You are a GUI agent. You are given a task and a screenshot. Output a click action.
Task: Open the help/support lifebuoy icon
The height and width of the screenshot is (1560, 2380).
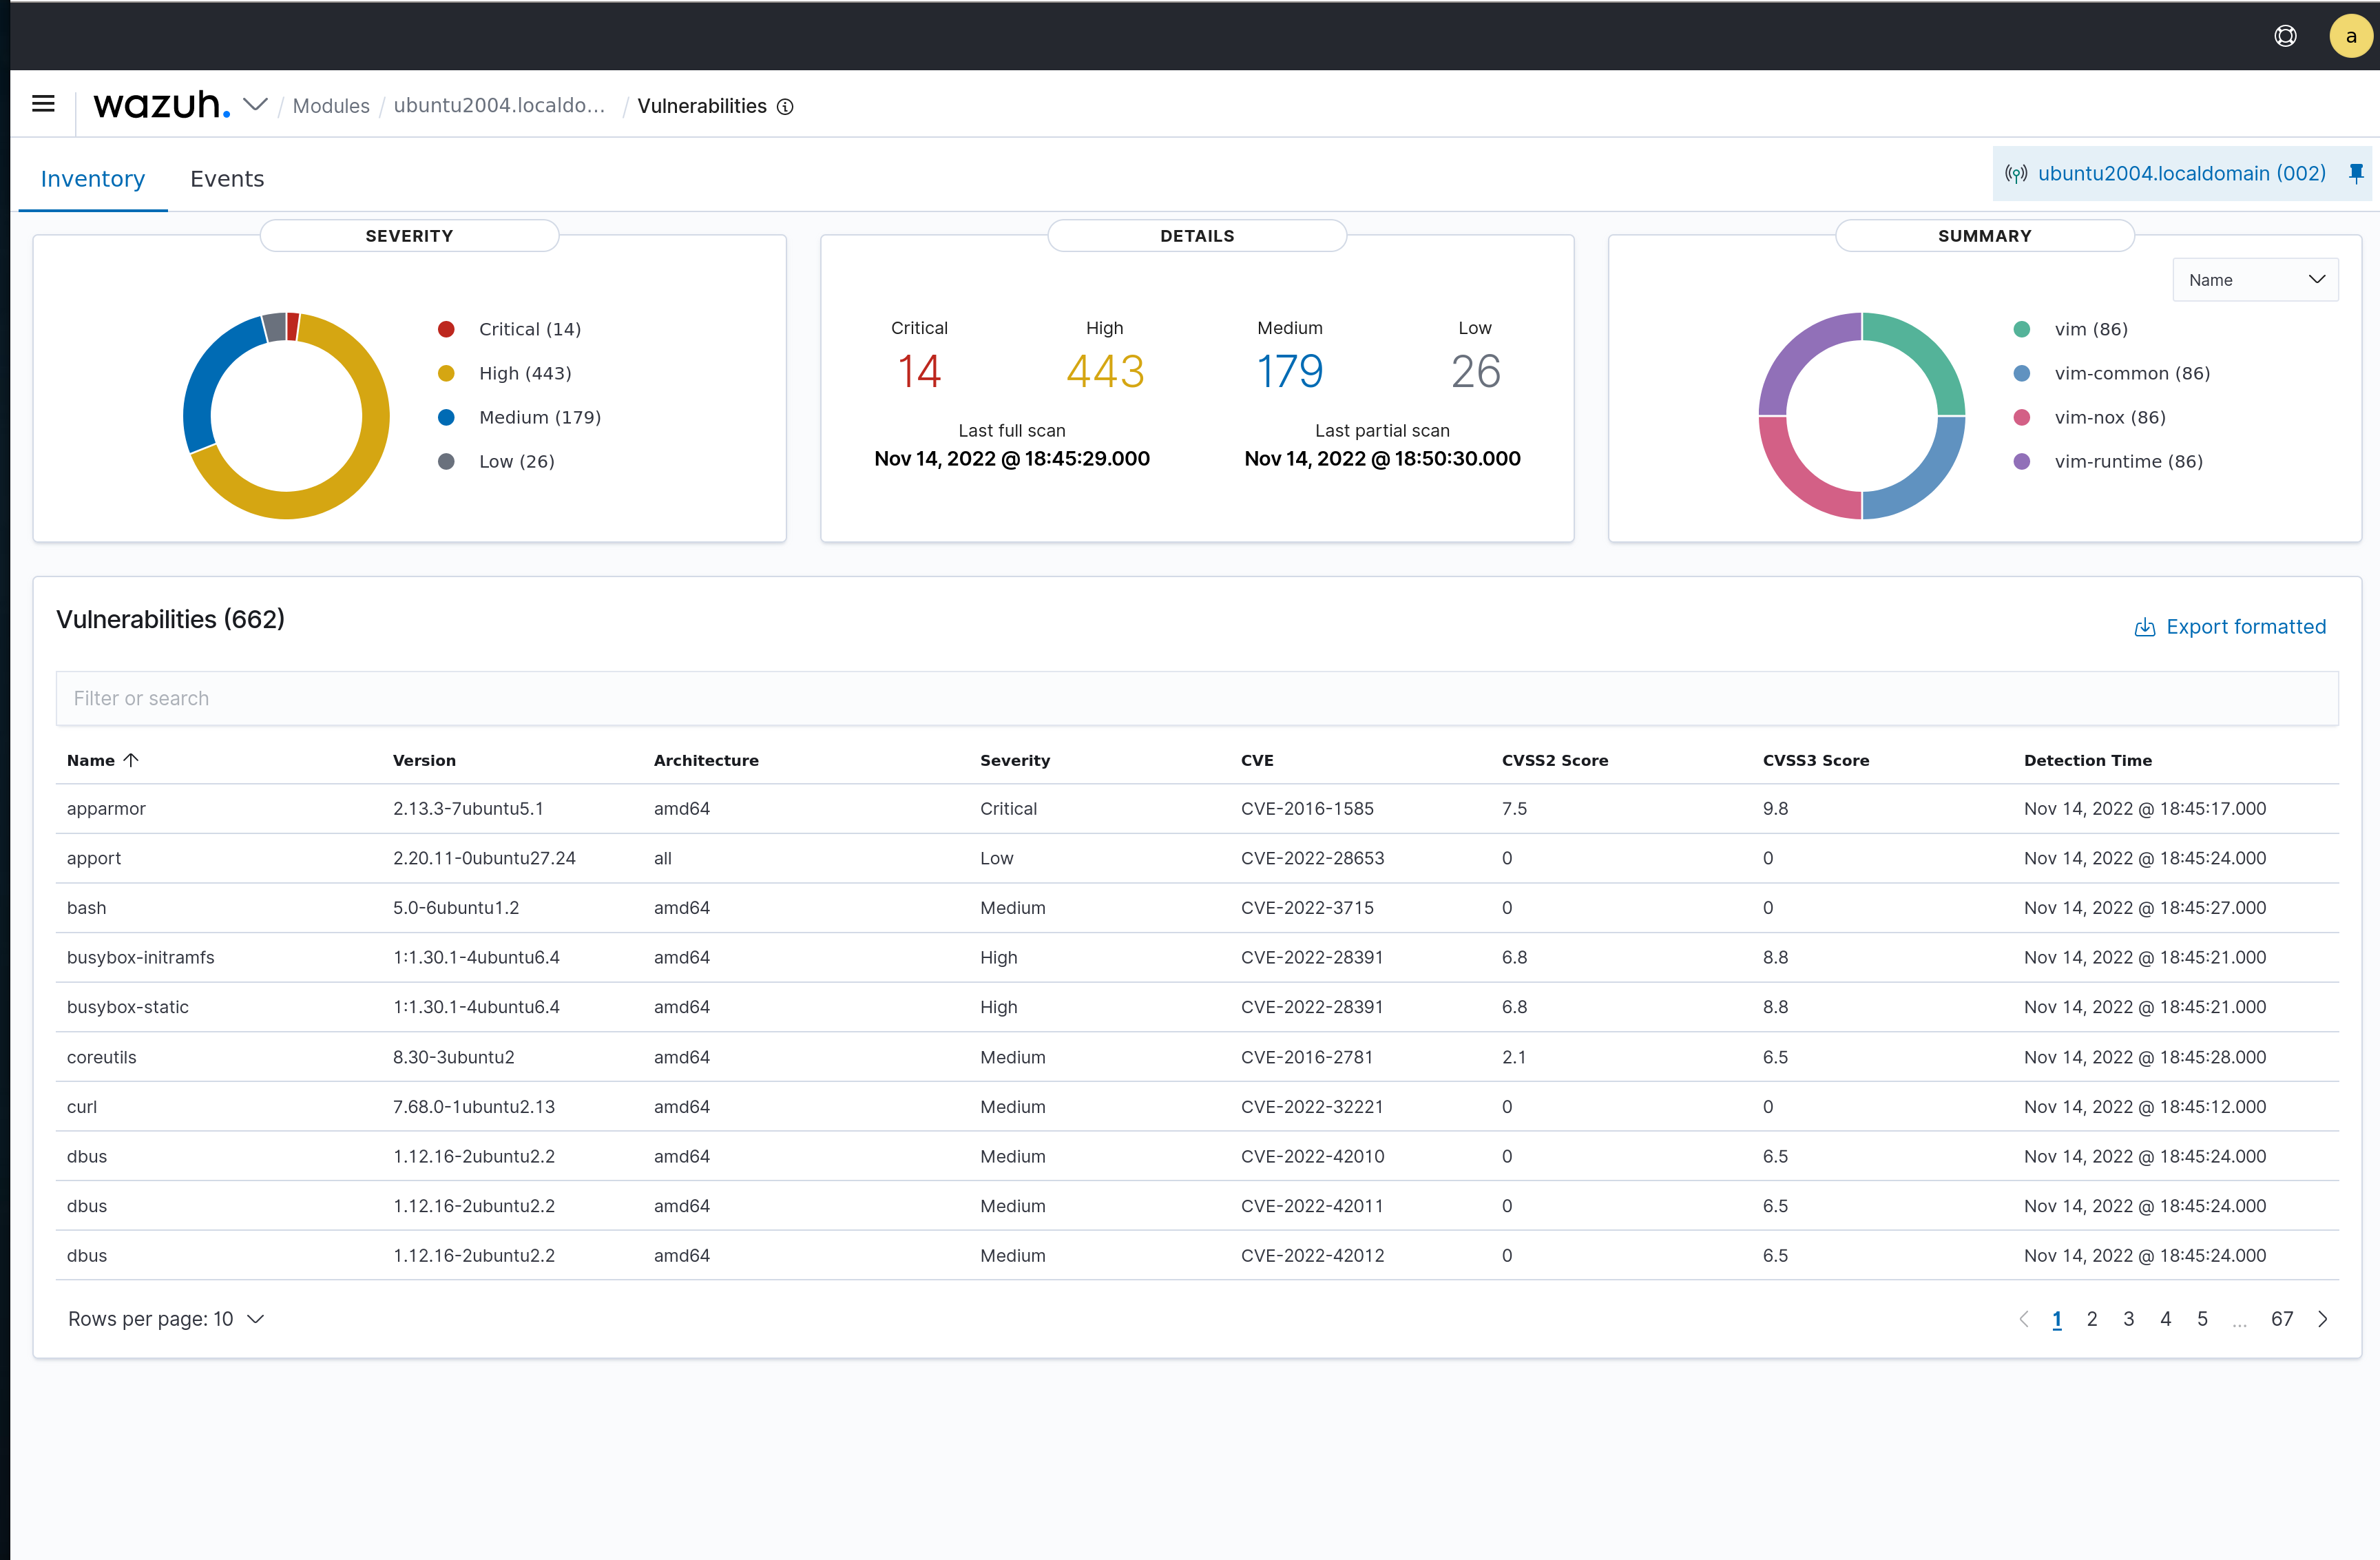tap(2285, 36)
